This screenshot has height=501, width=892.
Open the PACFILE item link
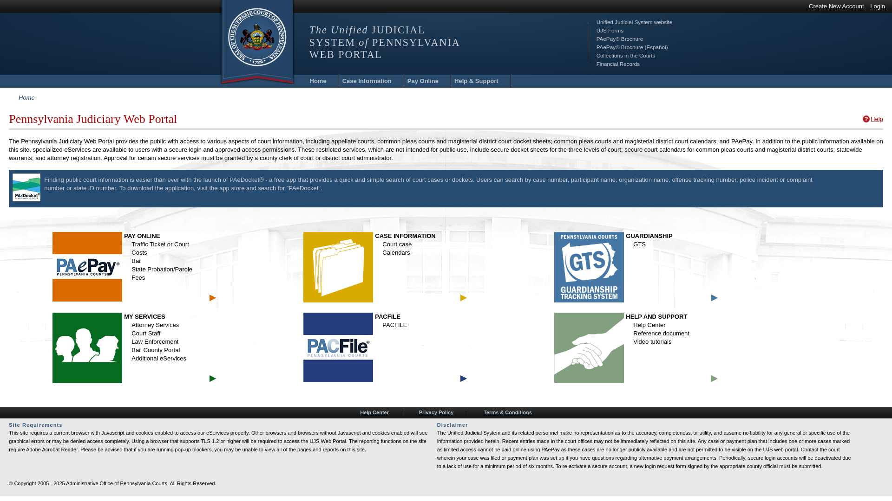tap(394, 325)
